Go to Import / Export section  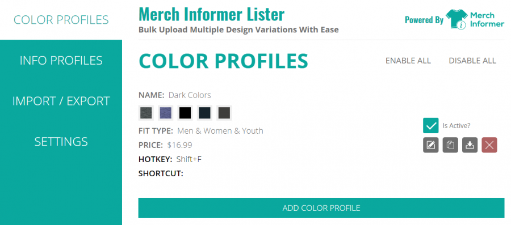(x=61, y=101)
